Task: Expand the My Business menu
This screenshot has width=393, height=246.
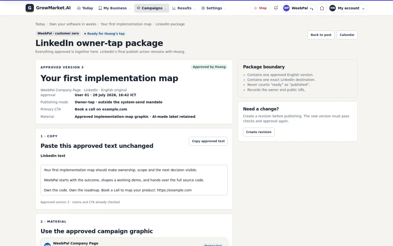Action: coord(115,8)
